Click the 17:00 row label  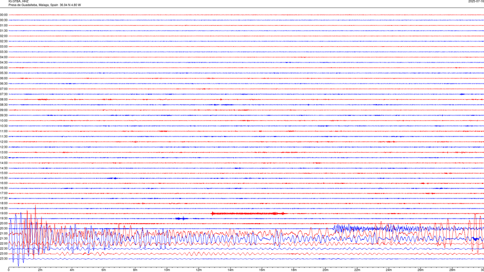tap(4, 193)
